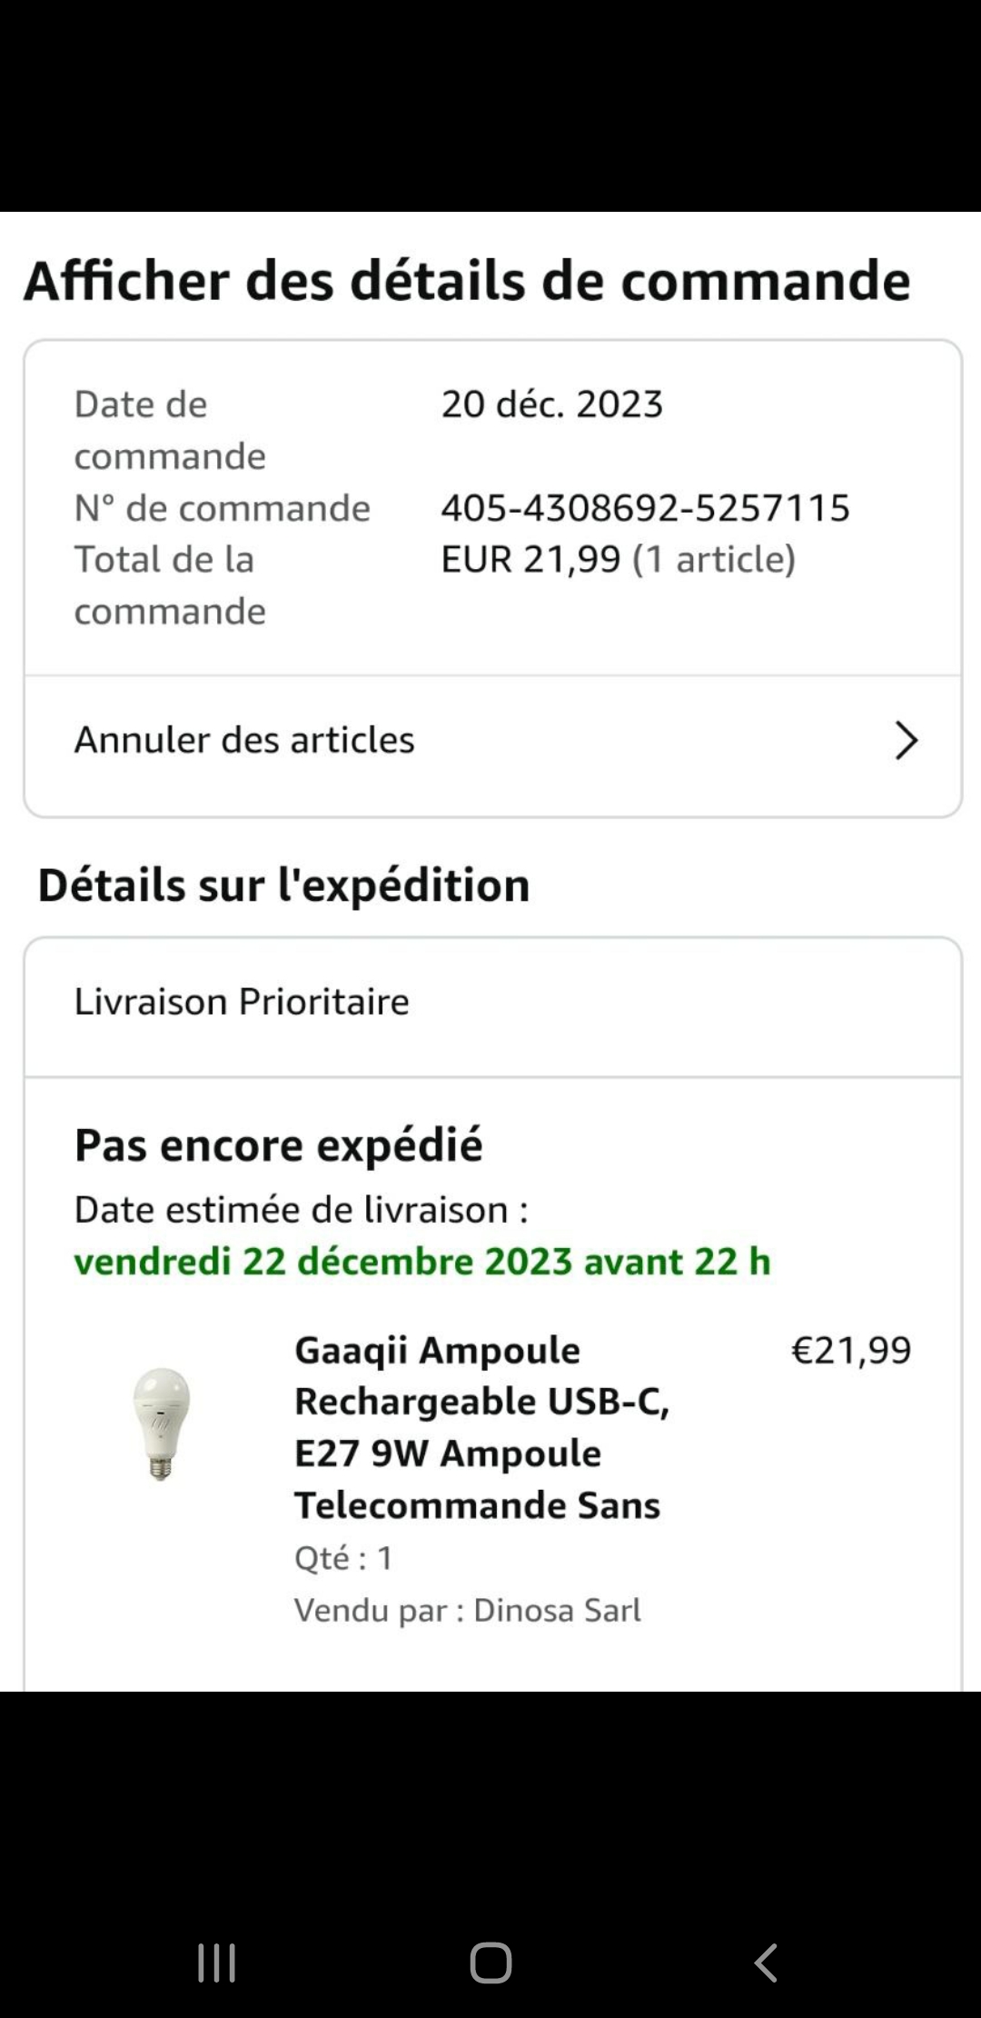Tap the Détails sur l'expédition heading
The width and height of the screenshot is (981, 2018).
283,885
